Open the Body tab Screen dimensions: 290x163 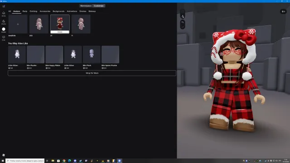tap(25, 11)
